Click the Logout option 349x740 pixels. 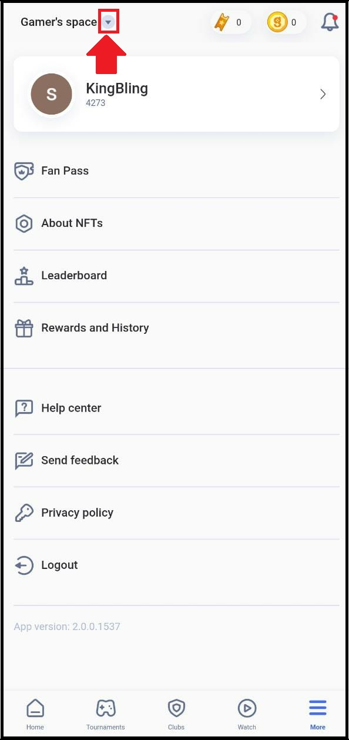pyautogui.click(x=176, y=565)
